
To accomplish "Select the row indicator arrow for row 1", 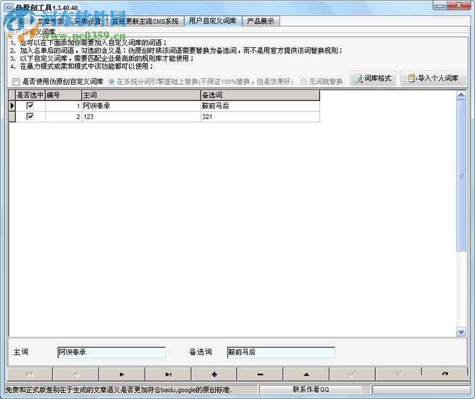I will (12, 106).
